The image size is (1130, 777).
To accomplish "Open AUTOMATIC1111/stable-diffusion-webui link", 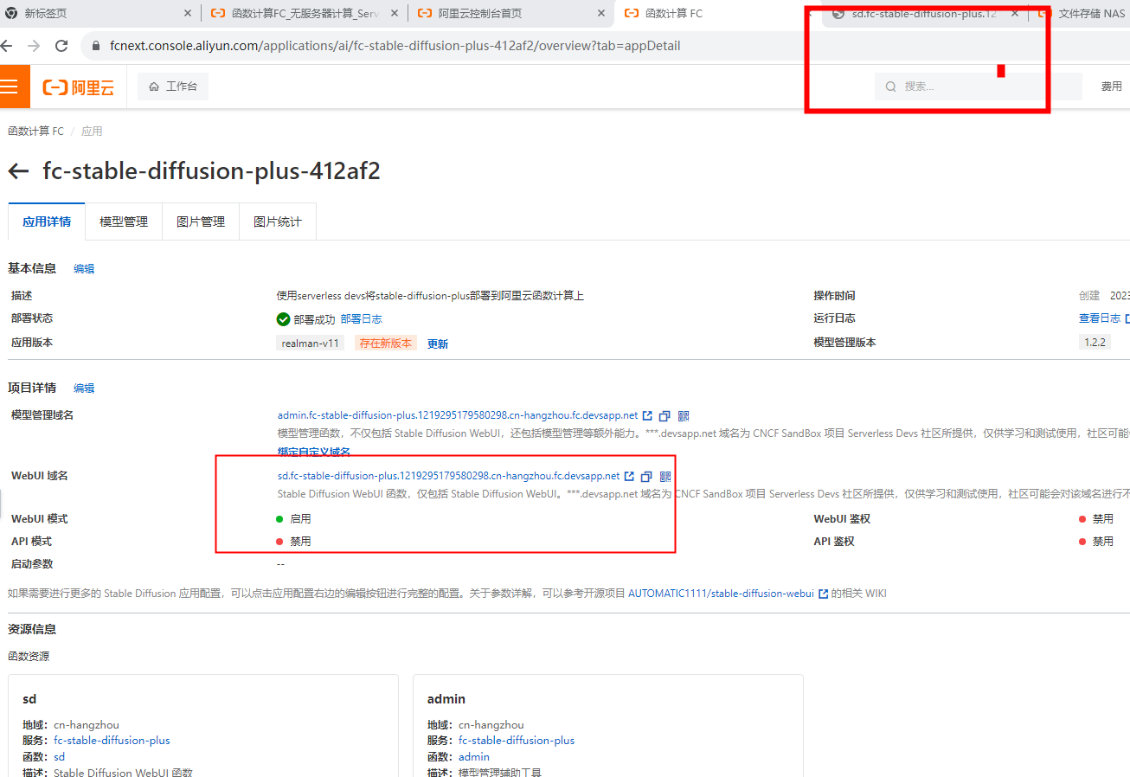I will (x=721, y=594).
